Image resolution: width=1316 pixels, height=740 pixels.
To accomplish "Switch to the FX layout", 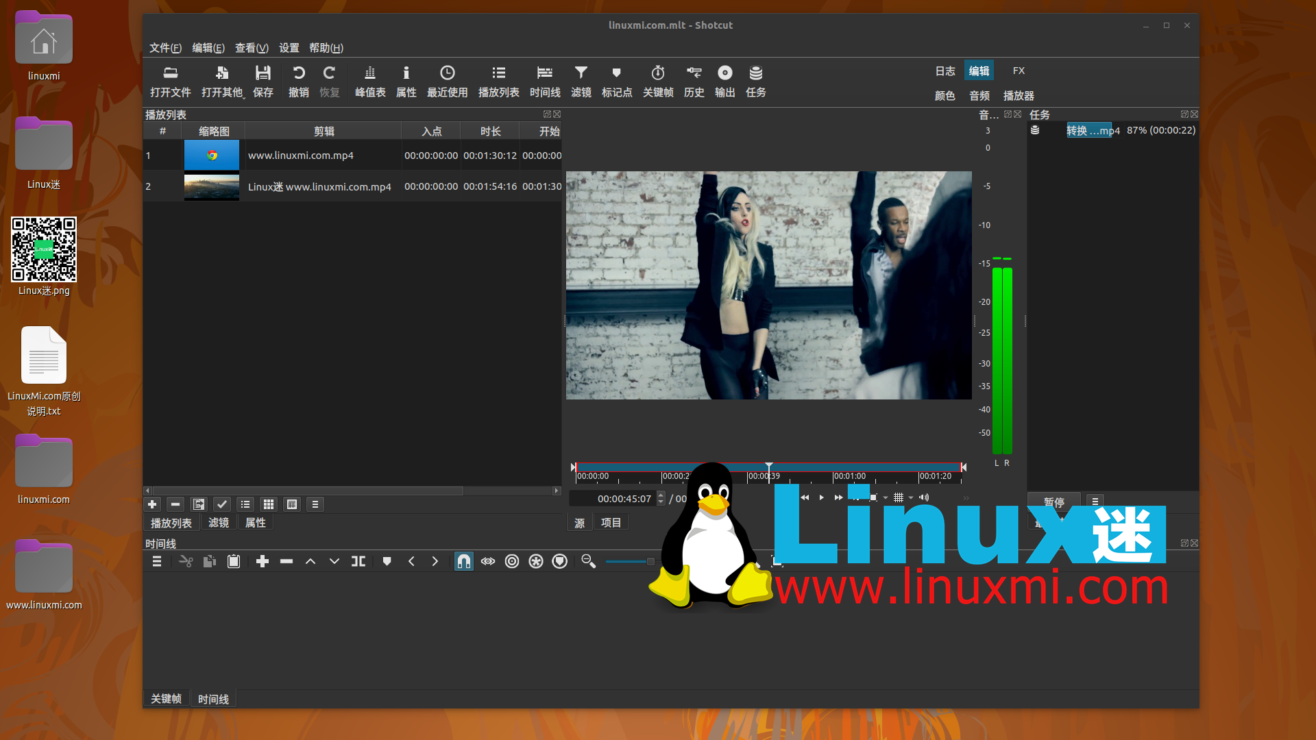I will tap(1019, 71).
